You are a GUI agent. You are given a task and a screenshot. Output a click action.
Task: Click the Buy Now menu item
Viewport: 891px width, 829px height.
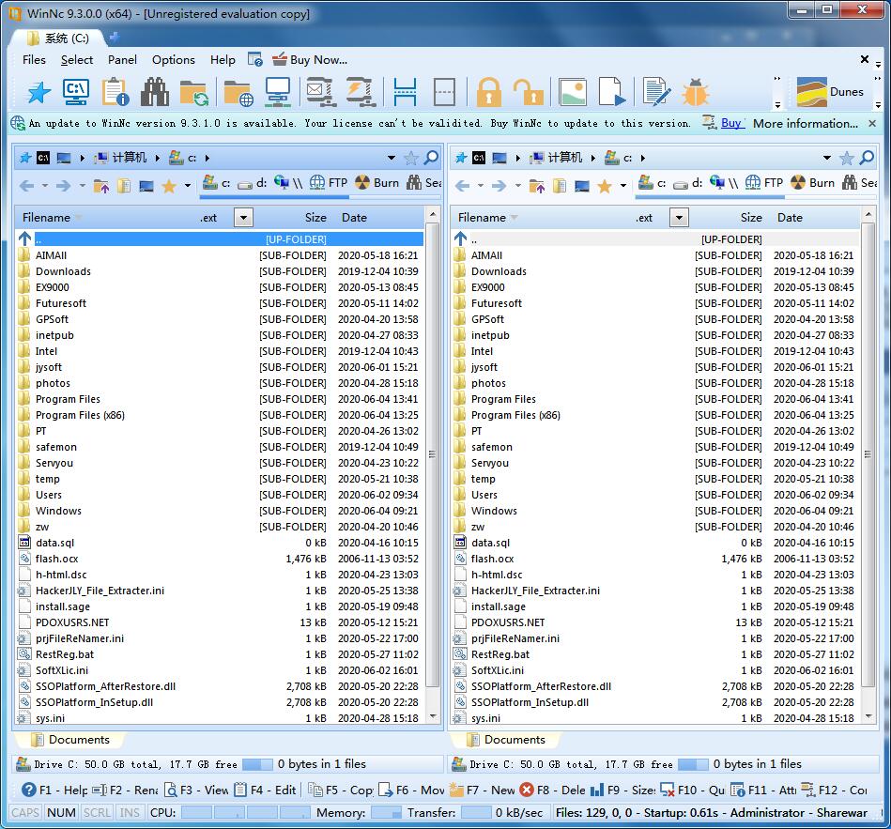[x=310, y=60]
